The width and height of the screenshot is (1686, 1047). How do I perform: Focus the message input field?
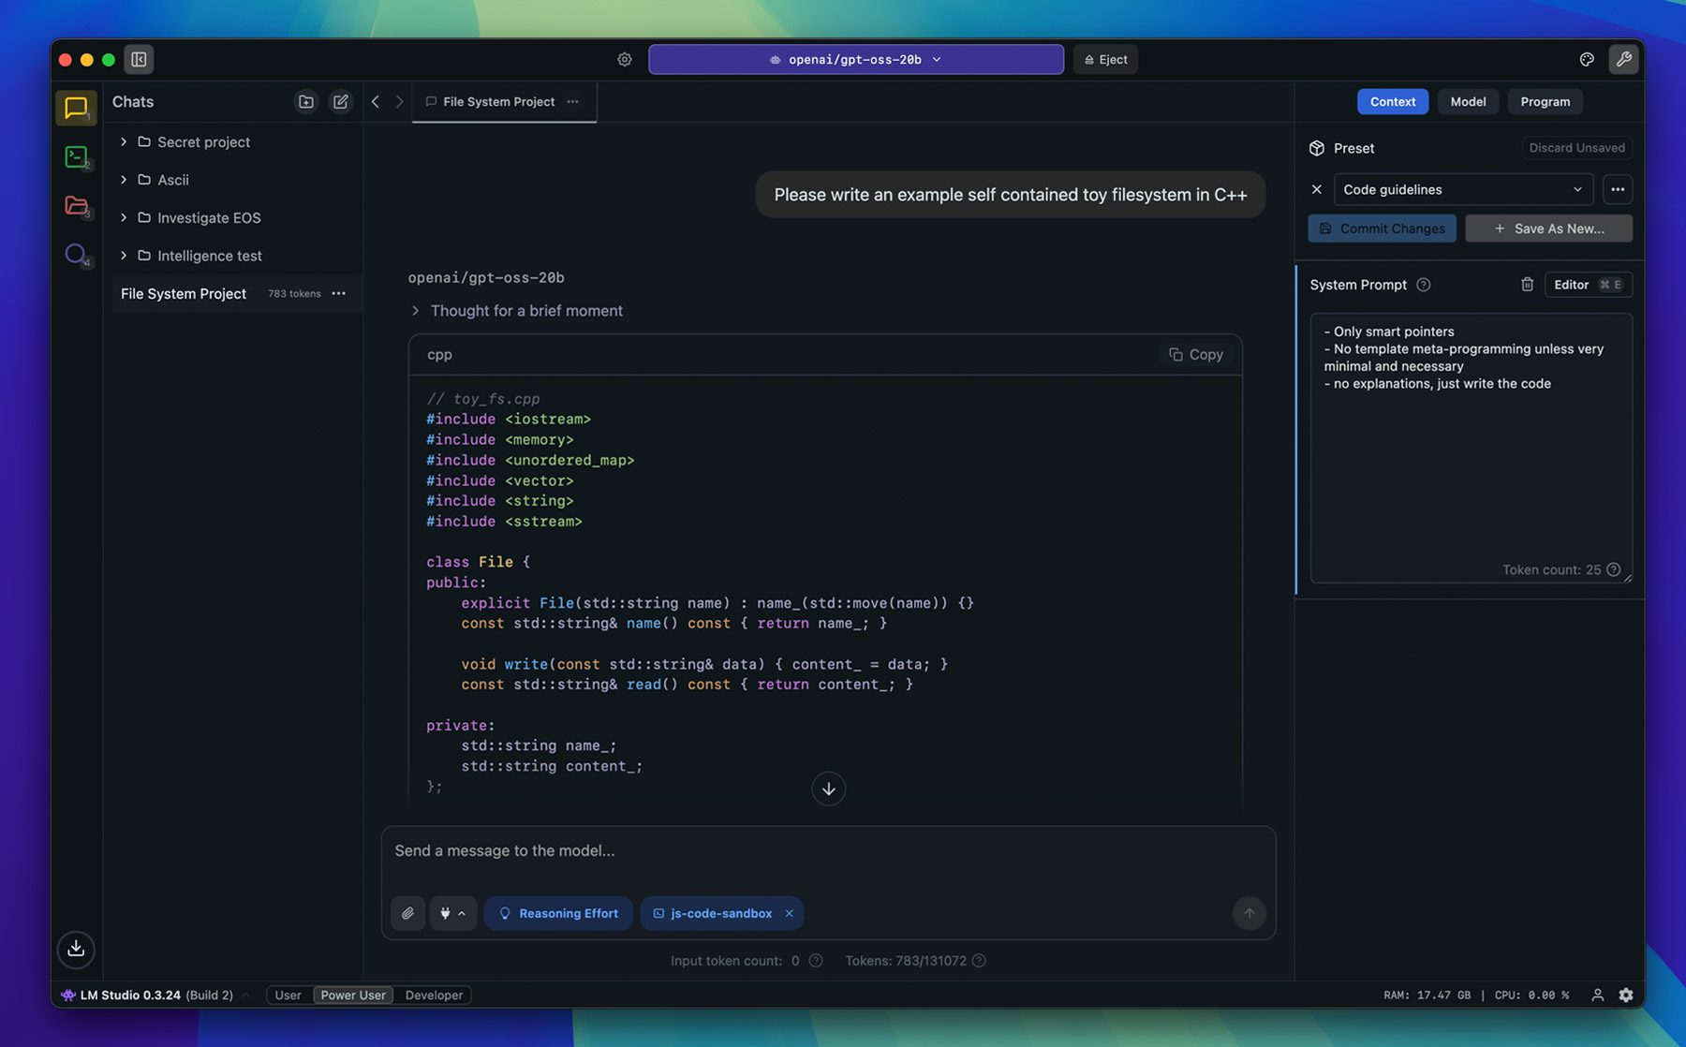click(828, 851)
